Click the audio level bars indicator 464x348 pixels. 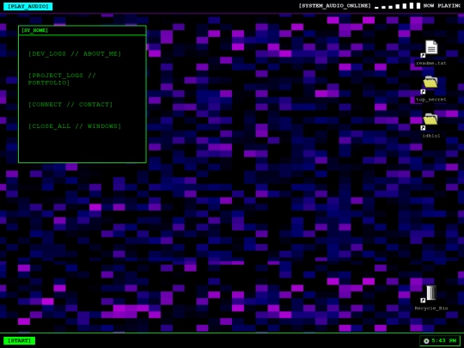pyautogui.click(x=398, y=6)
